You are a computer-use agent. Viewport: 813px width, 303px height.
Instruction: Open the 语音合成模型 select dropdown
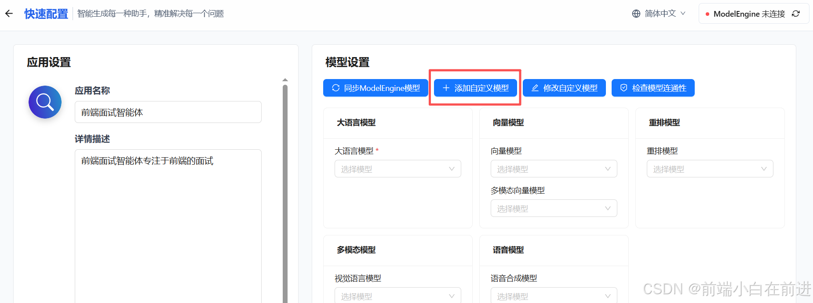tap(554, 295)
